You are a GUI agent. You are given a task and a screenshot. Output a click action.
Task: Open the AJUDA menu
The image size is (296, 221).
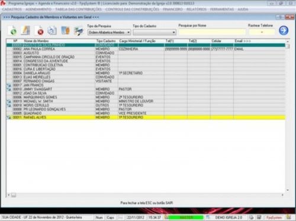pyautogui.click(x=243, y=9)
